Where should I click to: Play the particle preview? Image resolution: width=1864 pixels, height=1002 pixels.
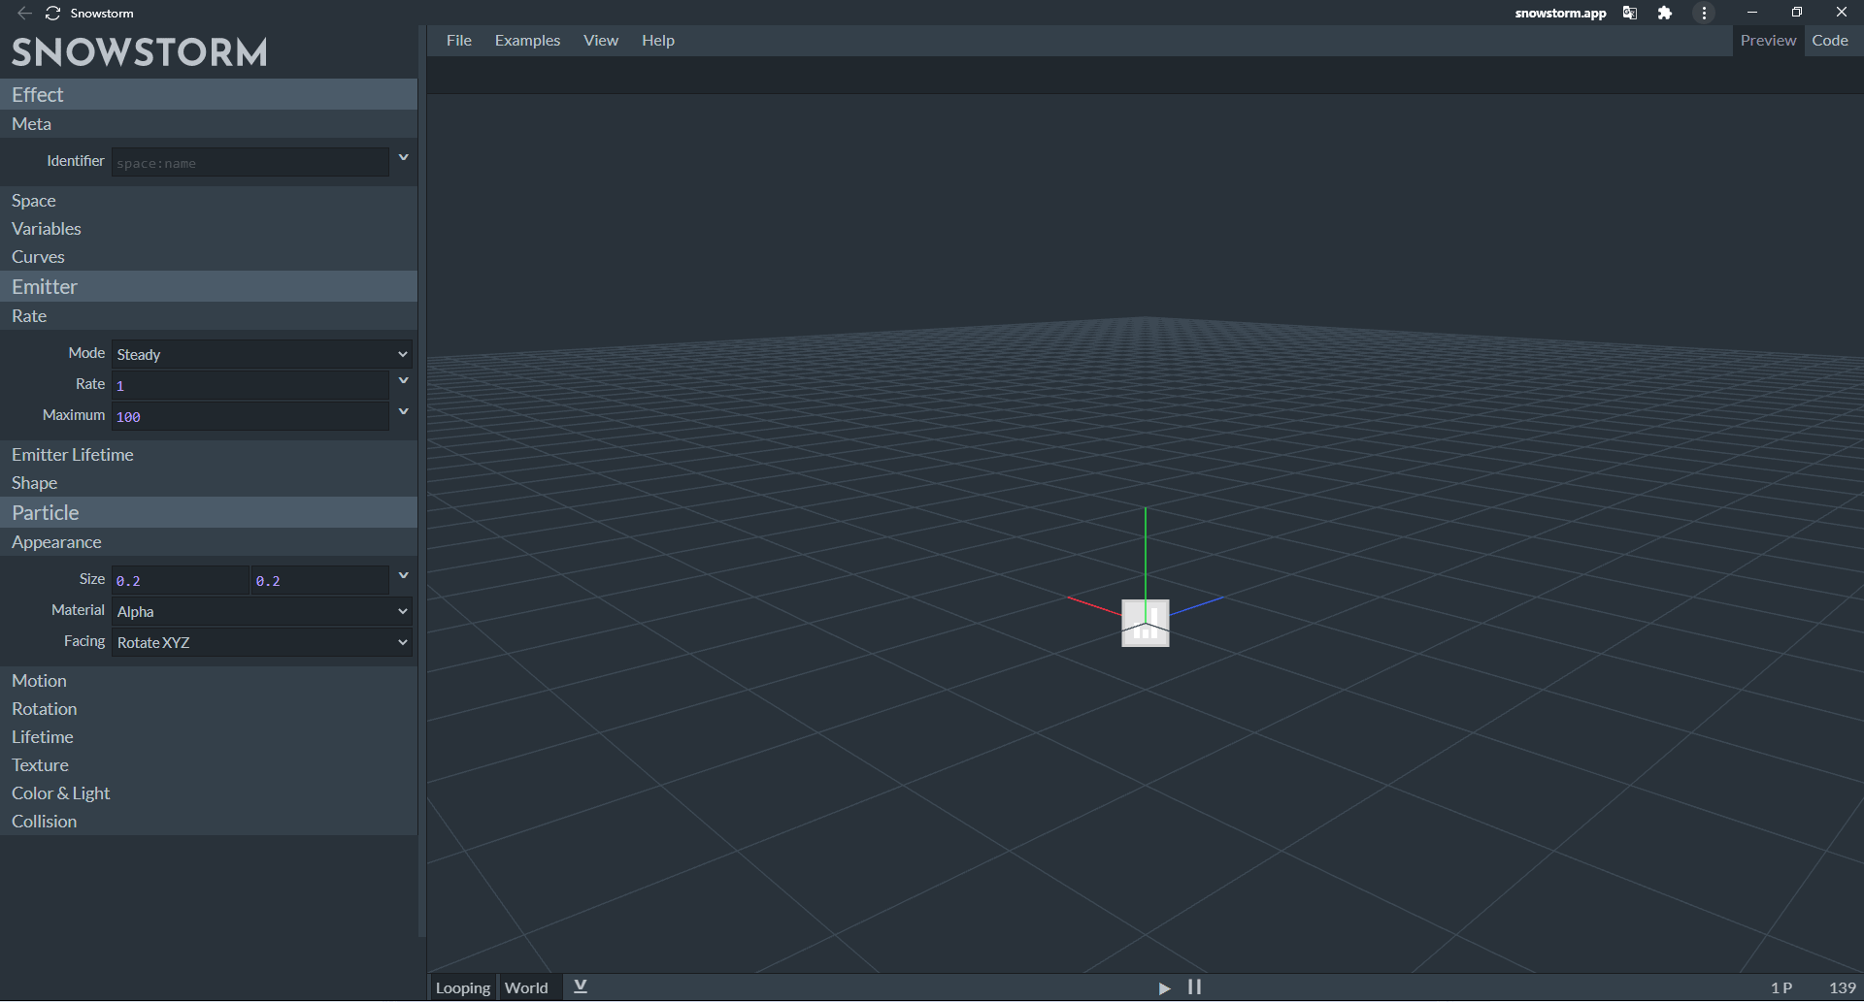click(x=1164, y=987)
